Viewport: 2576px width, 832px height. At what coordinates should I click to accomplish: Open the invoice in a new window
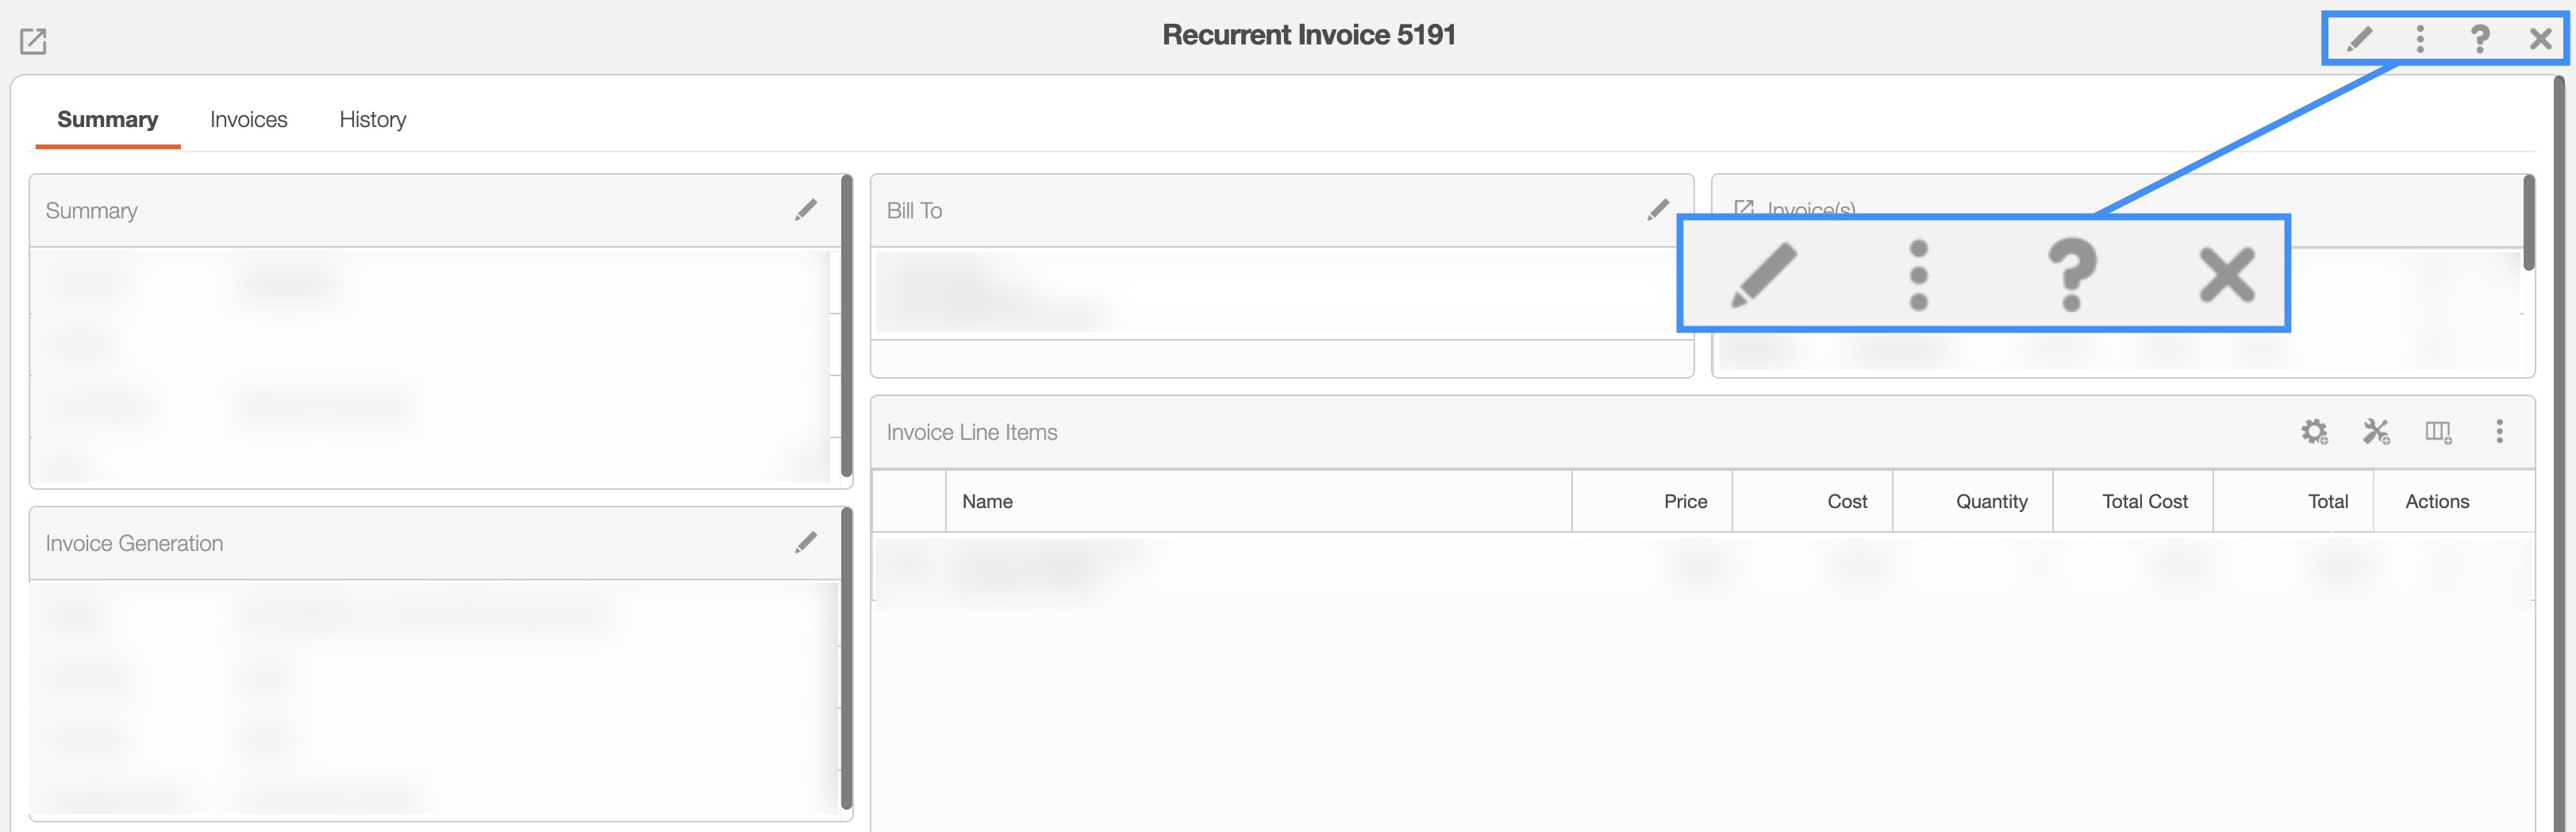coord(33,41)
